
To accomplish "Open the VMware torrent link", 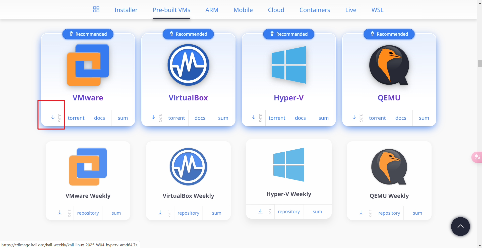I will pos(76,118).
